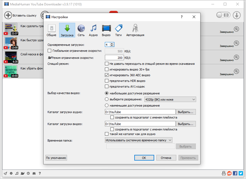
Task: Select наименьшее доступное разрешение radio button
Action: pos(106,106)
